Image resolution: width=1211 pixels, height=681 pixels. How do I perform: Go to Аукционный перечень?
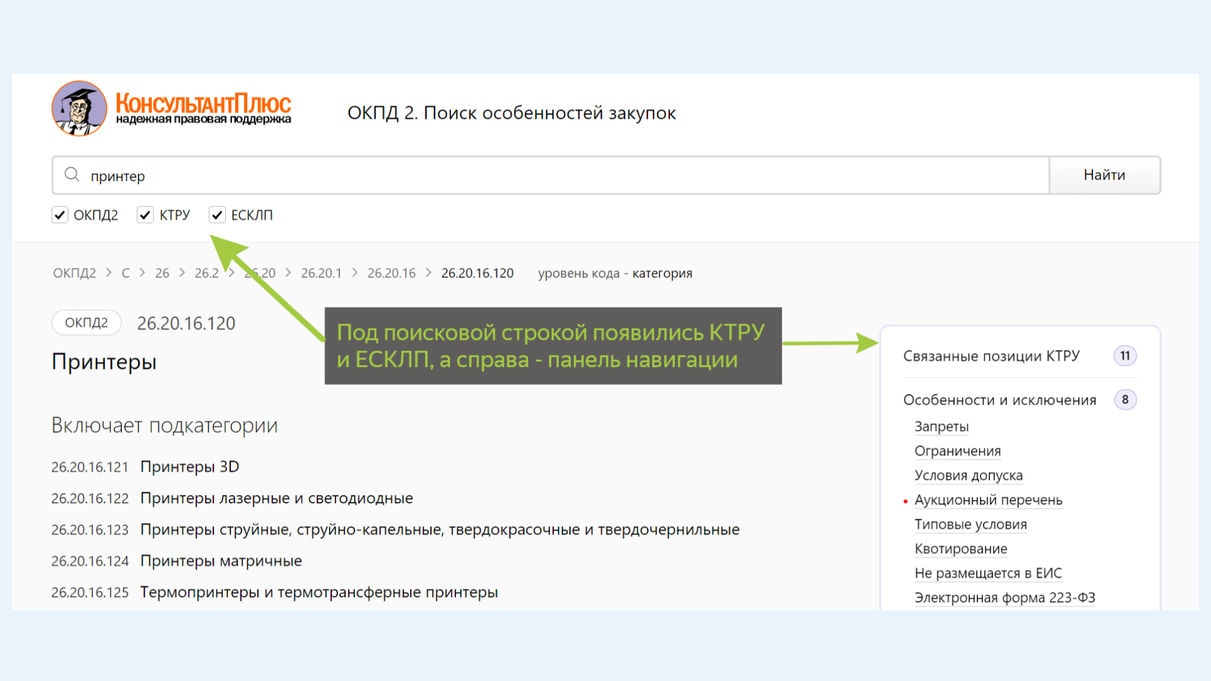pos(988,500)
